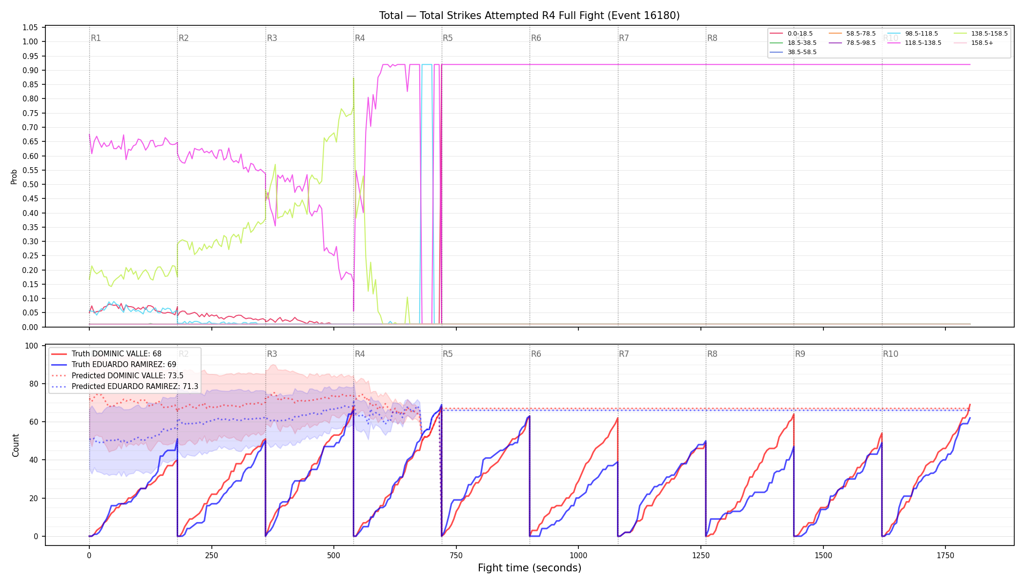Click the Fight time (seconds) axis label
The height and width of the screenshot is (585, 1025).
click(x=530, y=568)
